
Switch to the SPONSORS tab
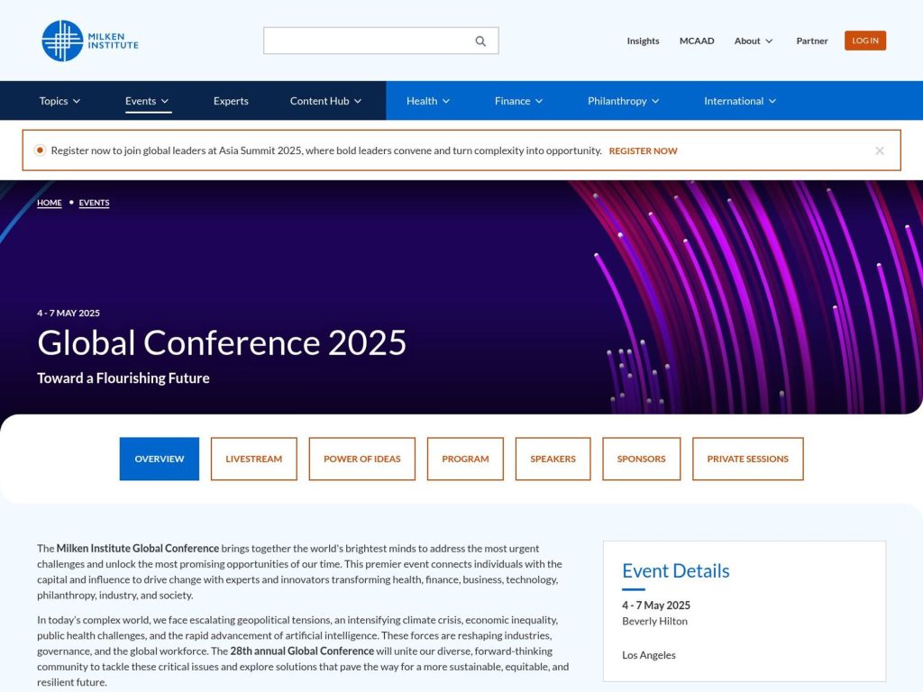pos(641,459)
